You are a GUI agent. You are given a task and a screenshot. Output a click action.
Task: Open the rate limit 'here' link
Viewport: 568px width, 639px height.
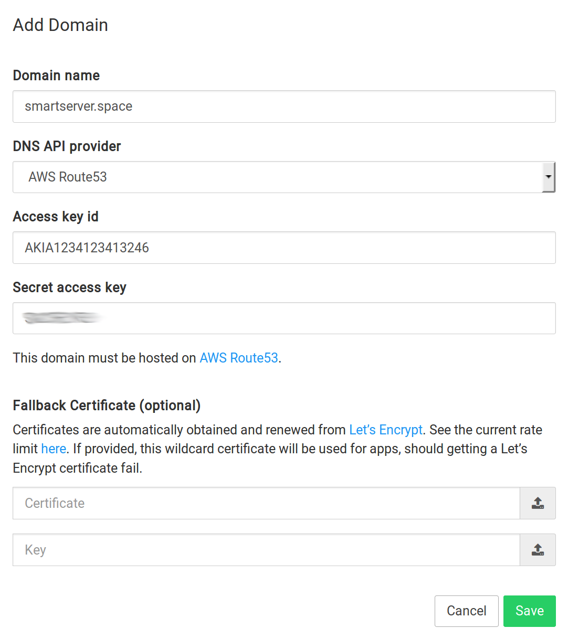(x=54, y=449)
